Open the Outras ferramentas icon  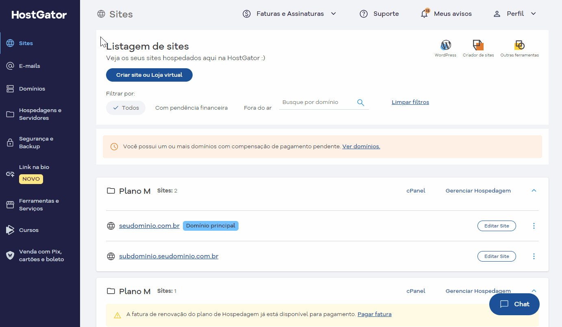[x=519, y=45]
